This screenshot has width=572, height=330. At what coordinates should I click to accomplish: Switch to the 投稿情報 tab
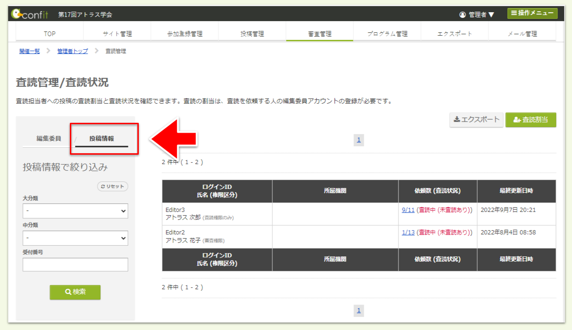point(101,139)
